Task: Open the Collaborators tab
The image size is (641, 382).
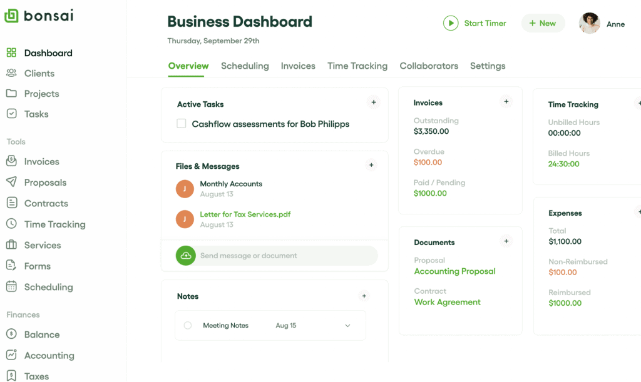Action: (429, 66)
